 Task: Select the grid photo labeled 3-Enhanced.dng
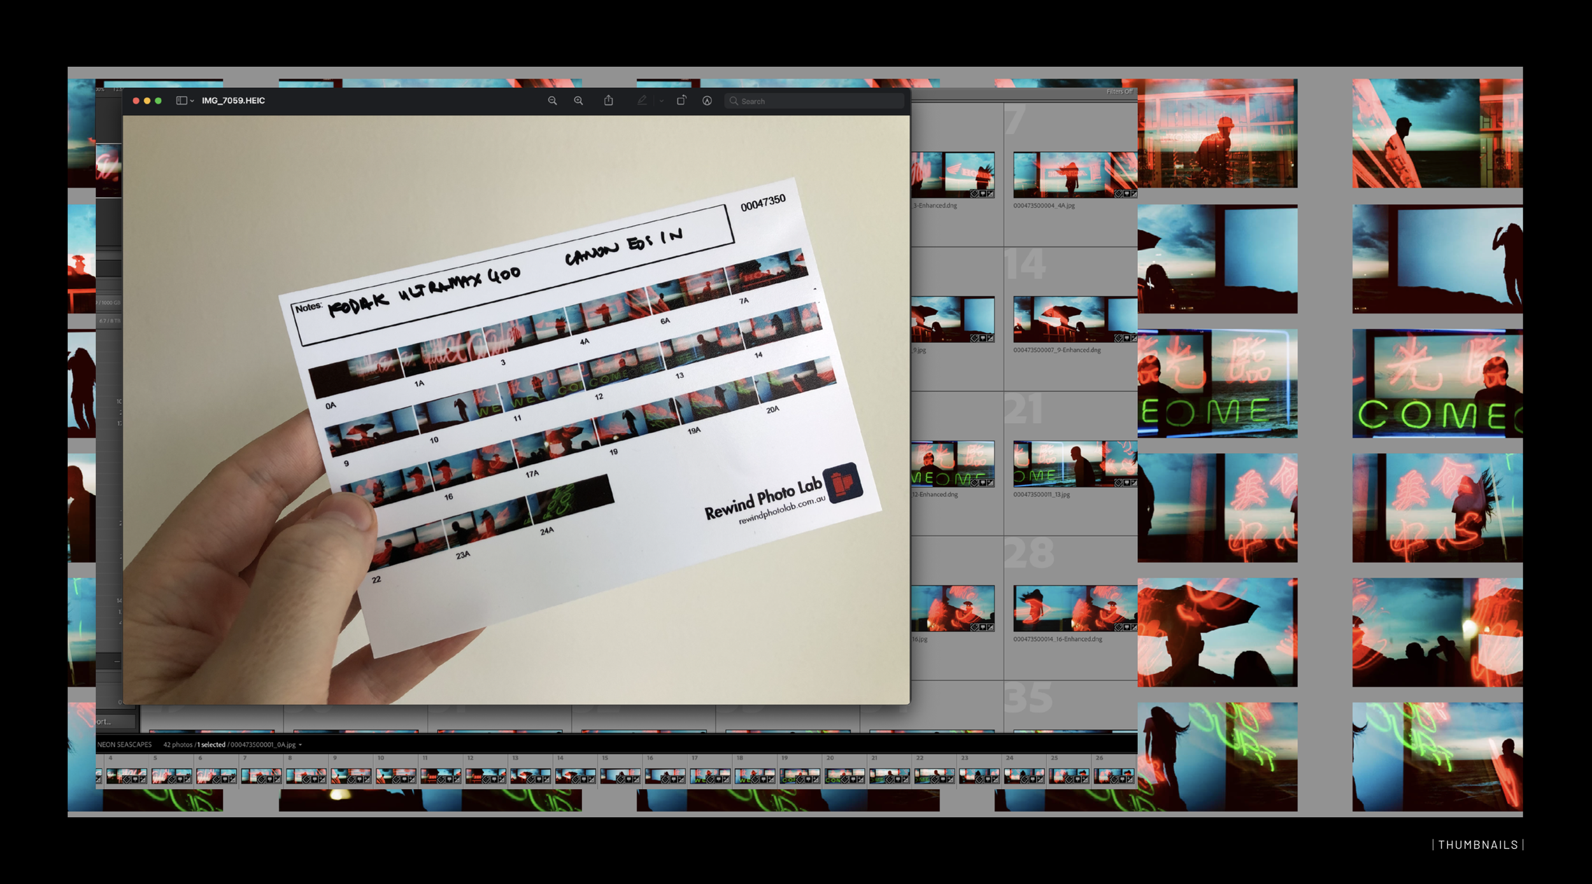(953, 175)
